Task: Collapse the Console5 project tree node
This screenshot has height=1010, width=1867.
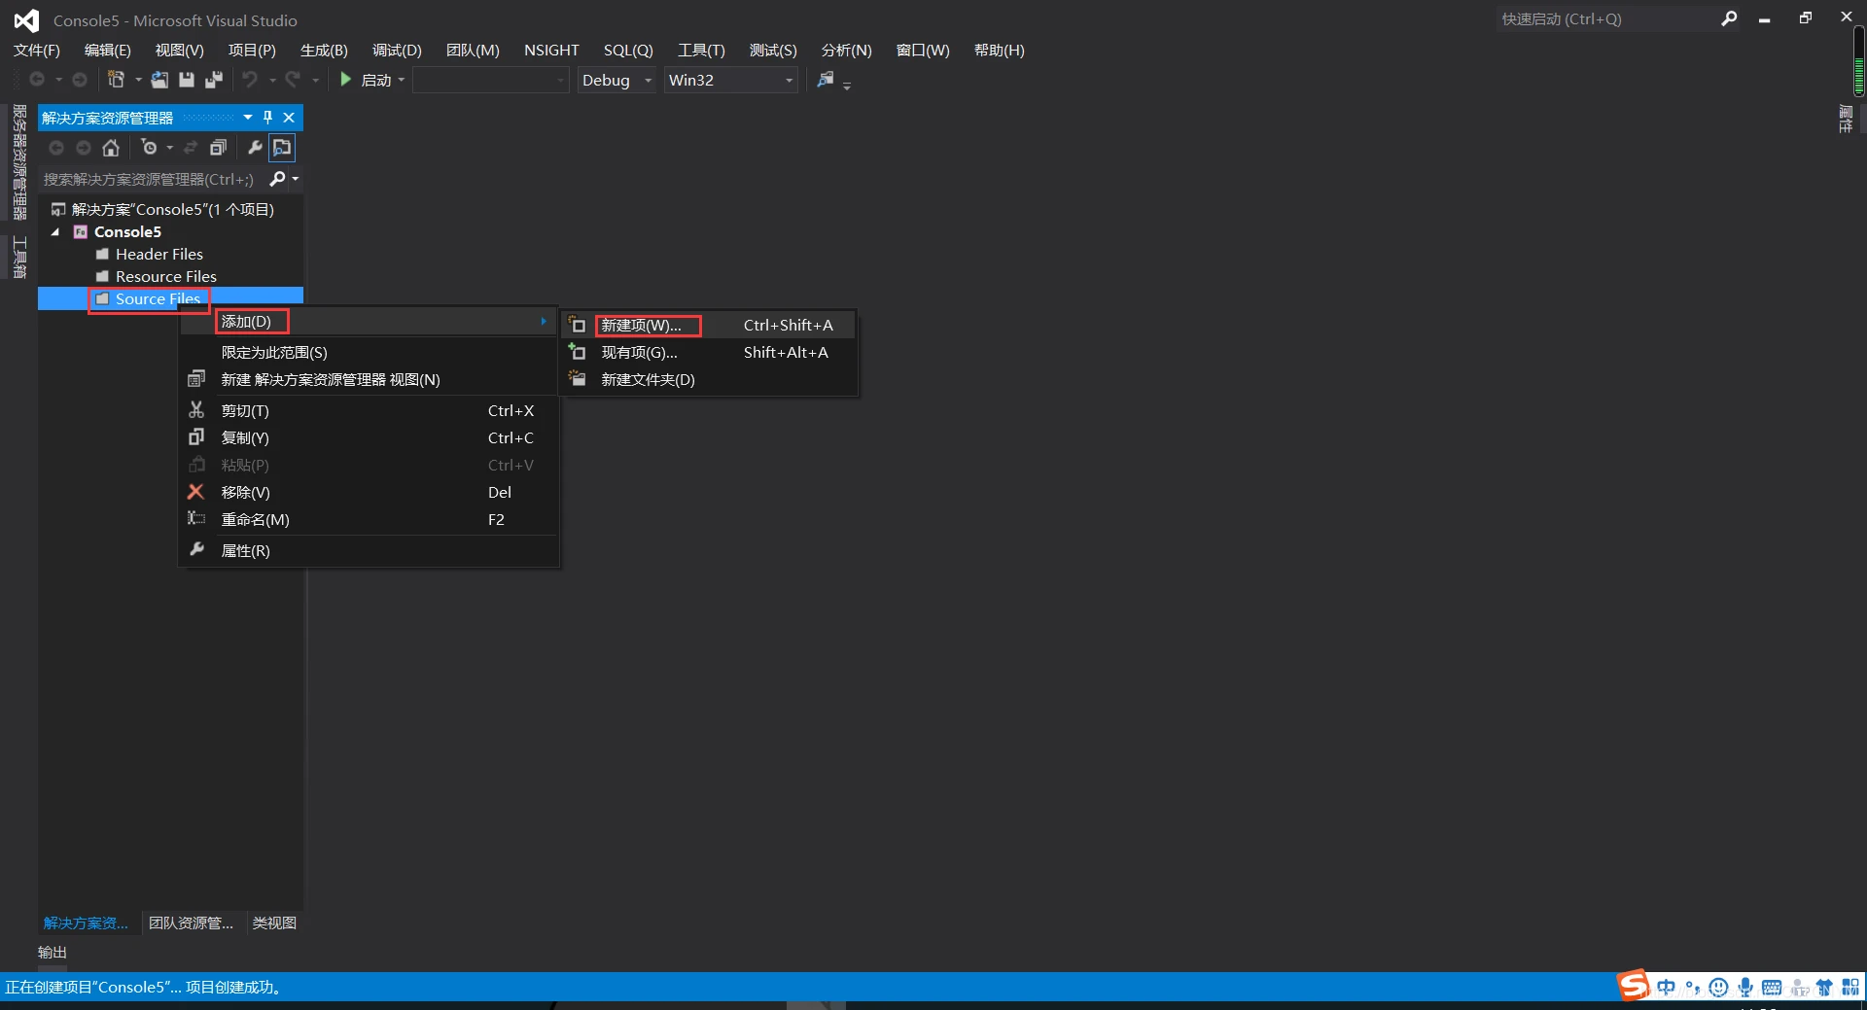Action: (55, 231)
